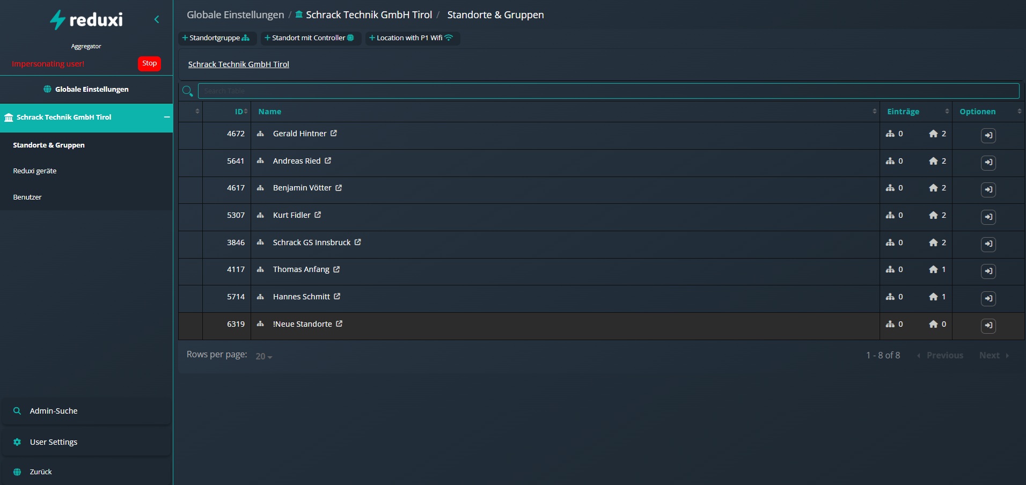Enter !Neue Standorte via login icon

pos(988,326)
